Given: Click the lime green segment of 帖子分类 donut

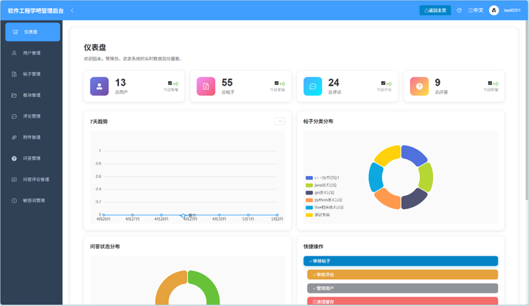Looking at the screenshot, I should click(426, 177).
